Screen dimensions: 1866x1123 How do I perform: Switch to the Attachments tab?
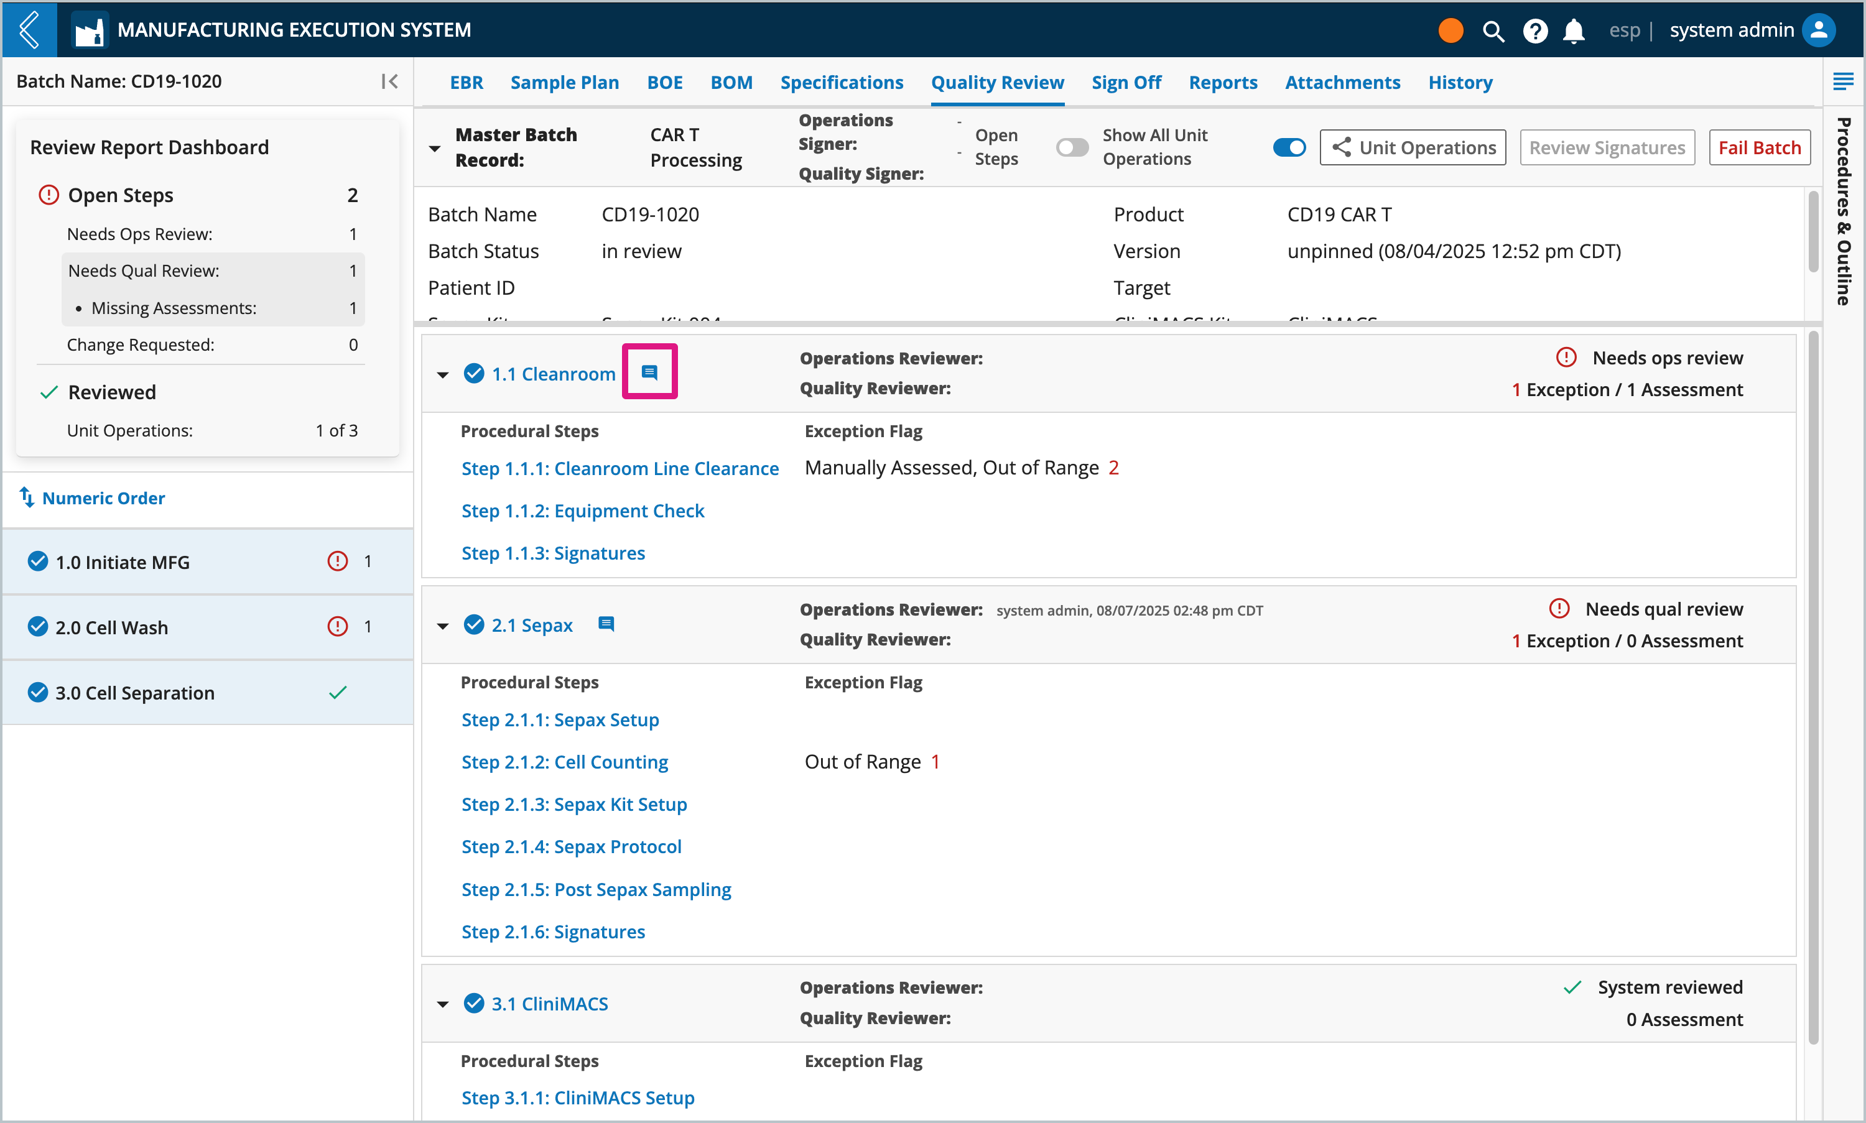tap(1342, 81)
